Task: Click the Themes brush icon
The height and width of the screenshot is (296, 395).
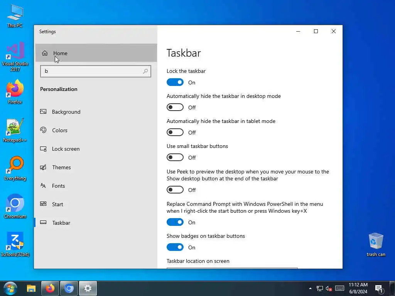Action: click(x=43, y=167)
